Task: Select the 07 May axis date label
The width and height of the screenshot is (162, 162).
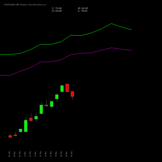Action: [15, 154]
